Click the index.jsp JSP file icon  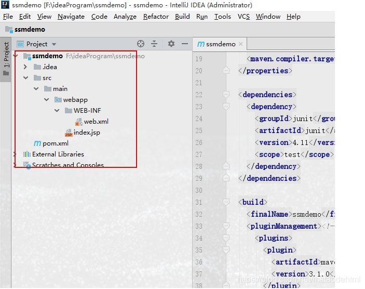tap(69, 133)
